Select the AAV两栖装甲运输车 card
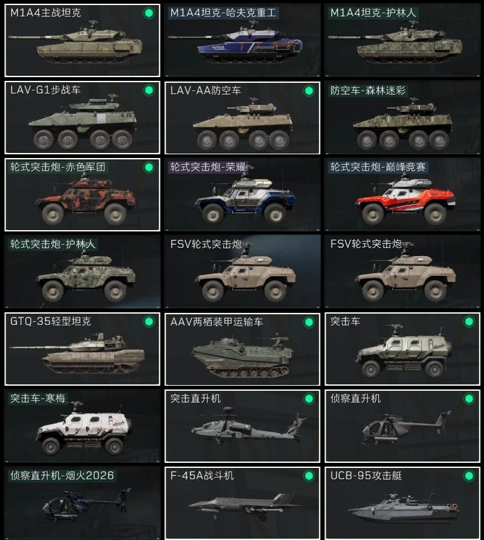Viewport: 484px width, 540px height. (x=242, y=349)
